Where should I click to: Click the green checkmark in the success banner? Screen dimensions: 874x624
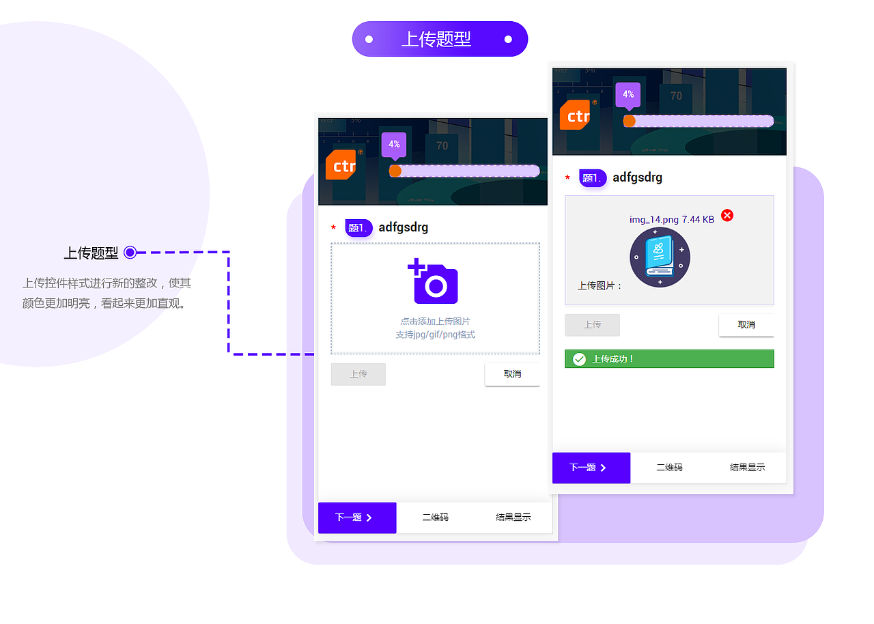(x=578, y=358)
